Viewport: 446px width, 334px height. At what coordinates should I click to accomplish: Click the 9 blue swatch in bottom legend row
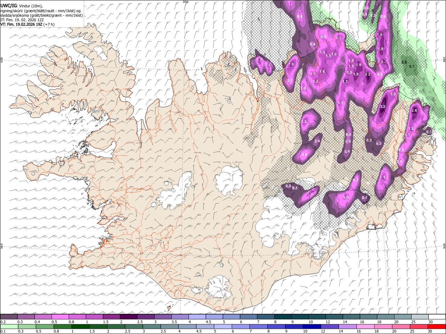click(x=294, y=327)
